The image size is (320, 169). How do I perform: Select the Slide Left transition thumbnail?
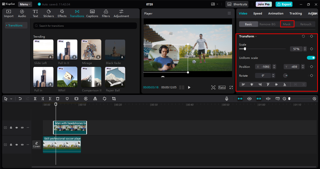(43, 49)
